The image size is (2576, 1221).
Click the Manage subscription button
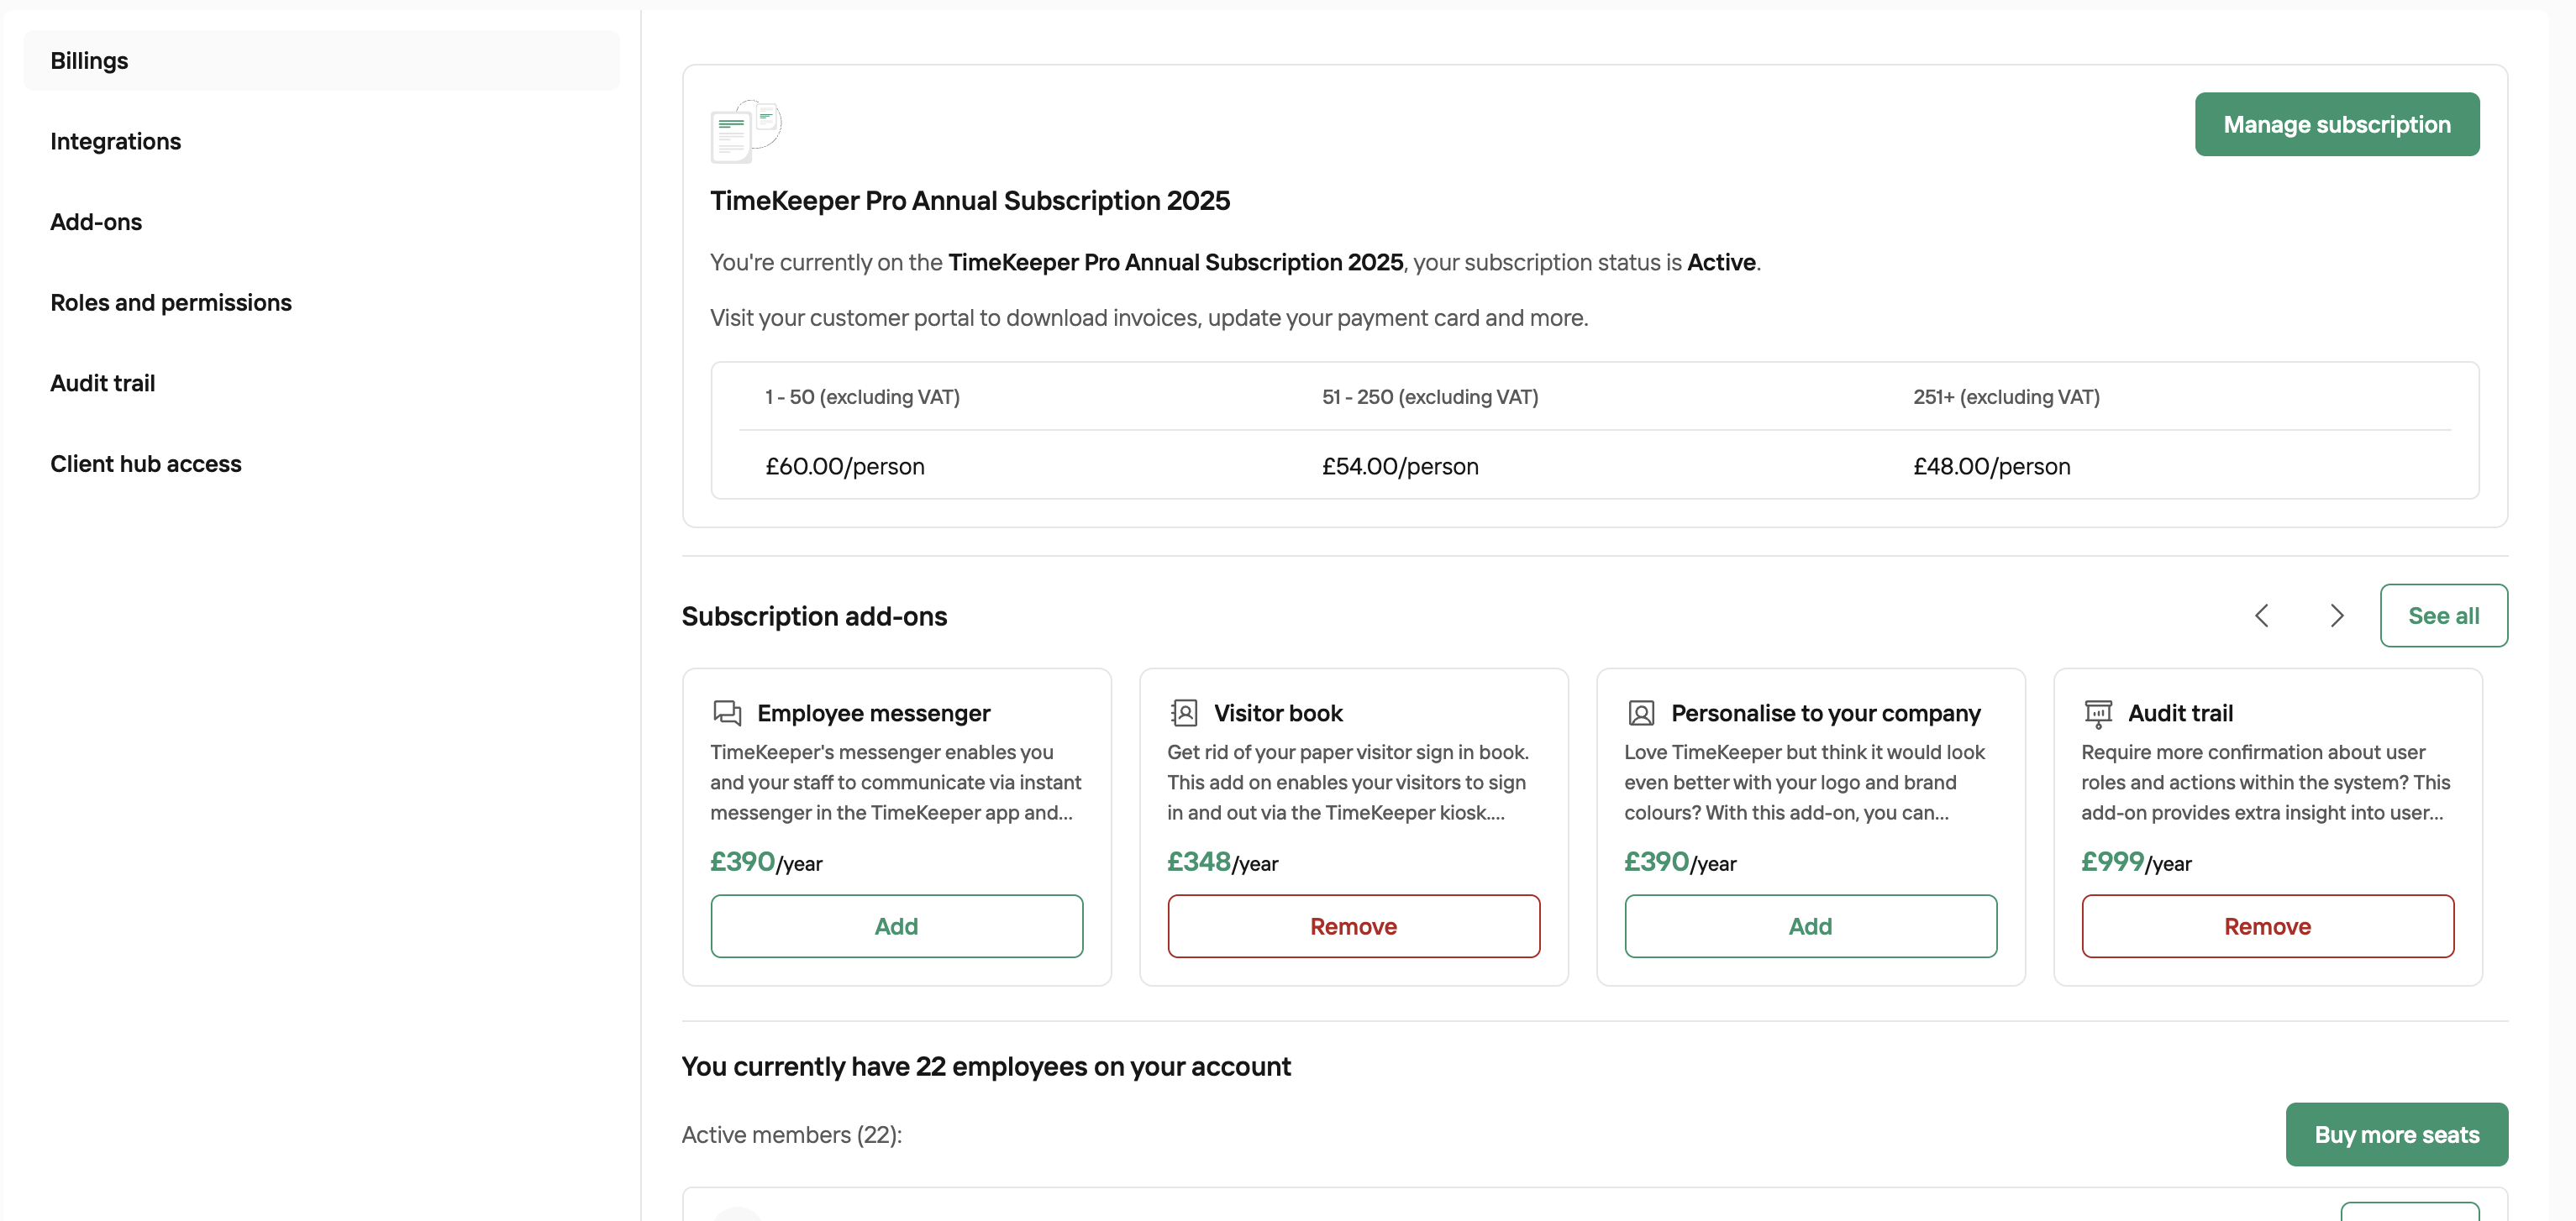(2336, 125)
